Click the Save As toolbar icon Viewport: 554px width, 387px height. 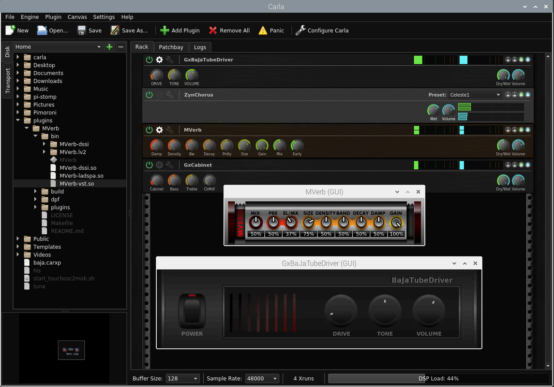115,30
